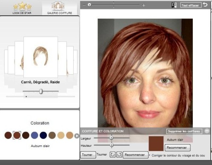The image size is (212, 165).
Task: Collapse the Coiffure et Coloration panel
Action: [x=207, y=131]
